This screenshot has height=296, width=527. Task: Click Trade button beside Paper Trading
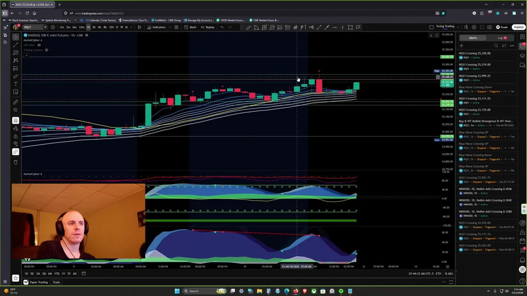coord(56,282)
